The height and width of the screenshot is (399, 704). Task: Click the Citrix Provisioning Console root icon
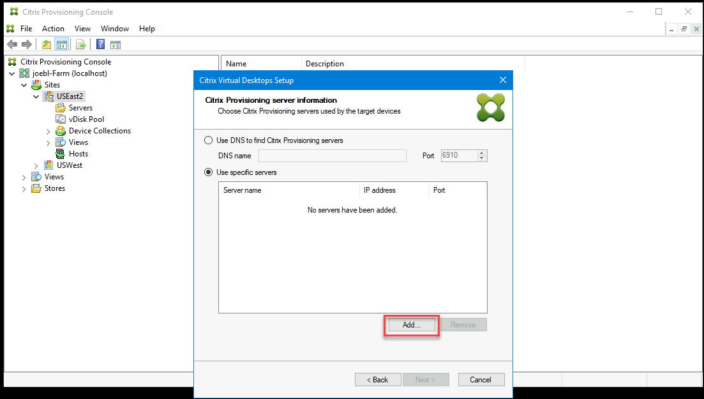[x=11, y=61]
